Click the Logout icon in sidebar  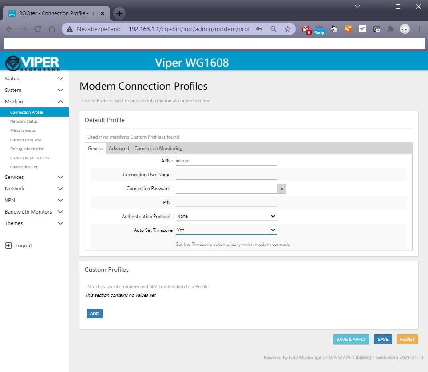pos(8,245)
